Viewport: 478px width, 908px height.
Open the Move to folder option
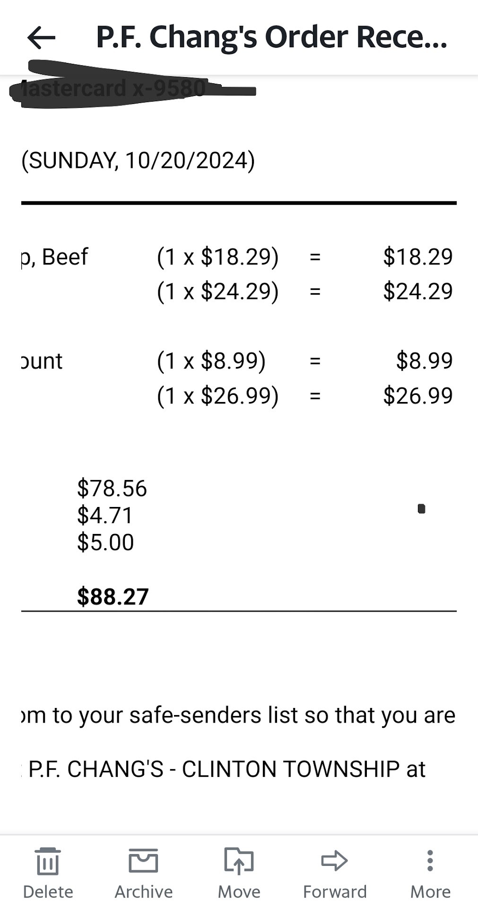(x=239, y=873)
